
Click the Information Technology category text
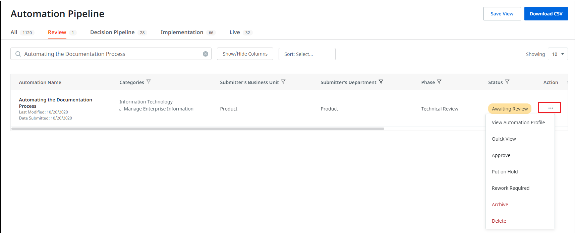coord(146,102)
